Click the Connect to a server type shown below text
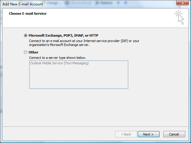This screenshot has width=191, height=143. coord(58,58)
